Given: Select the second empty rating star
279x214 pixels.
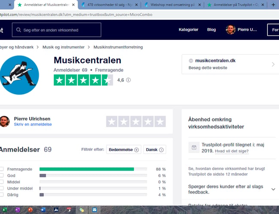Looking at the screenshot, I should (124, 122).
